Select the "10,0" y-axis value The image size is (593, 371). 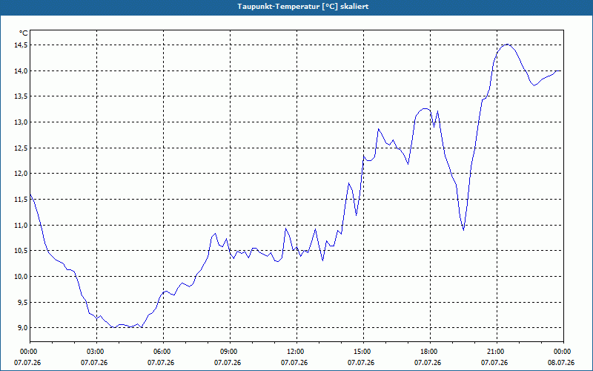tap(21, 276)
